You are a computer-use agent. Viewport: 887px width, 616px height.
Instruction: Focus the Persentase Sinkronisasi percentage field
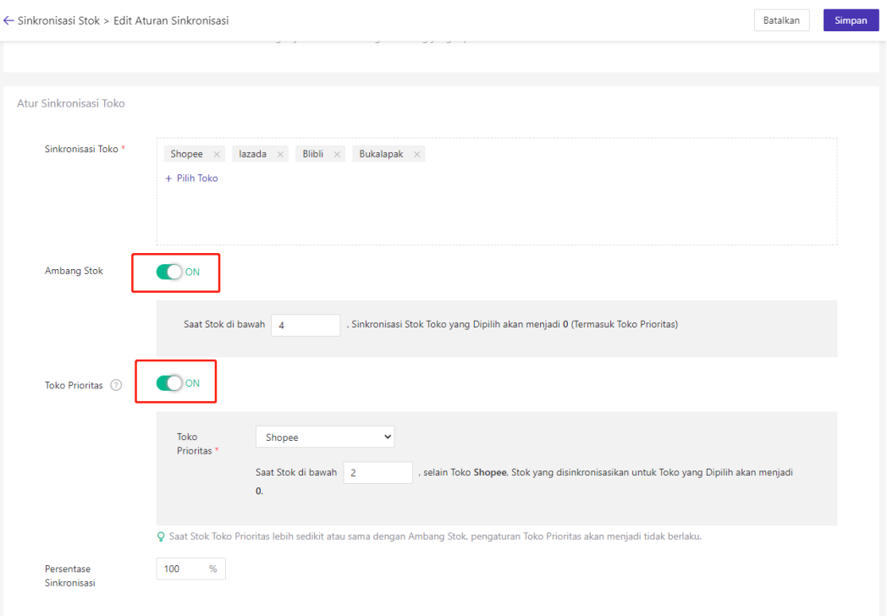(182, 569)
